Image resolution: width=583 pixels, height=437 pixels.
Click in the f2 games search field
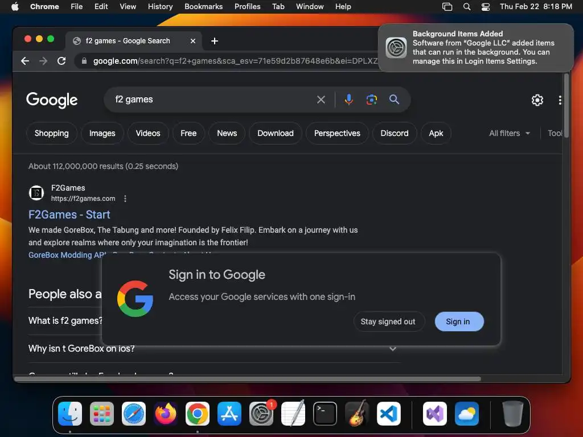click(214, 100)
